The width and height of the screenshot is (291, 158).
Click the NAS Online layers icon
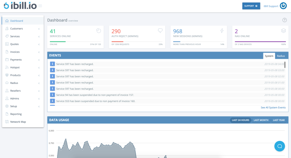[283, 31]
